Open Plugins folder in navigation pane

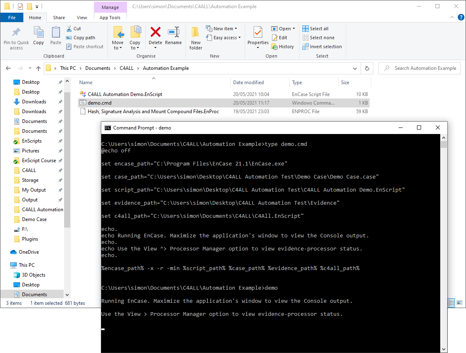[x=30, y=239]
